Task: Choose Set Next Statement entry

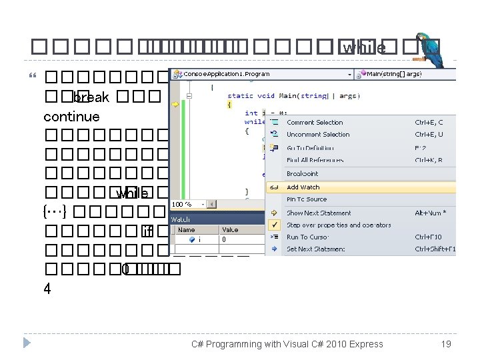Action: (361, 249)
